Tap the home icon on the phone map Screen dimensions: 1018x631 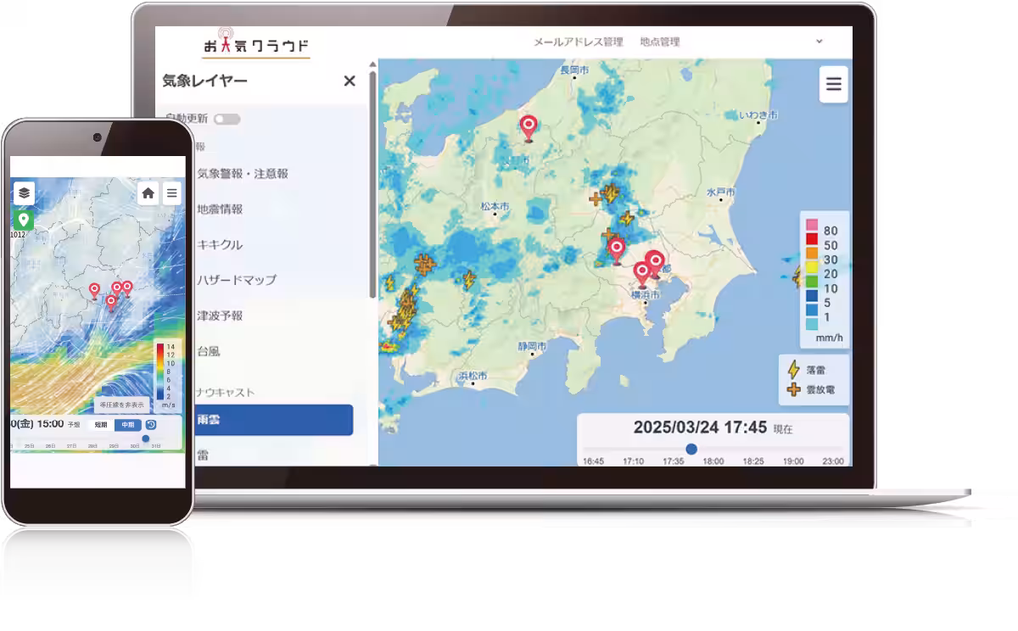[x=148, y=193]
